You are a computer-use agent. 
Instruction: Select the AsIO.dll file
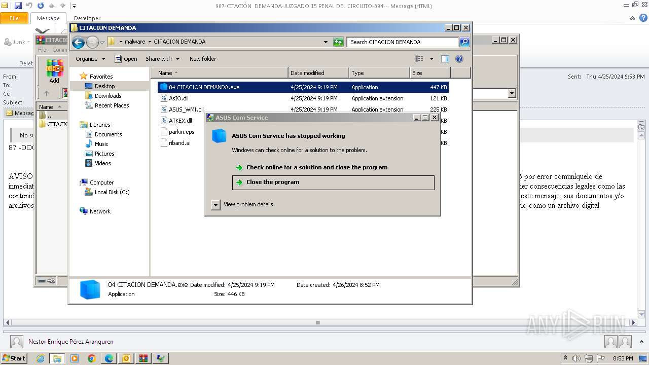pyautogui.click(x=178, y=98)
